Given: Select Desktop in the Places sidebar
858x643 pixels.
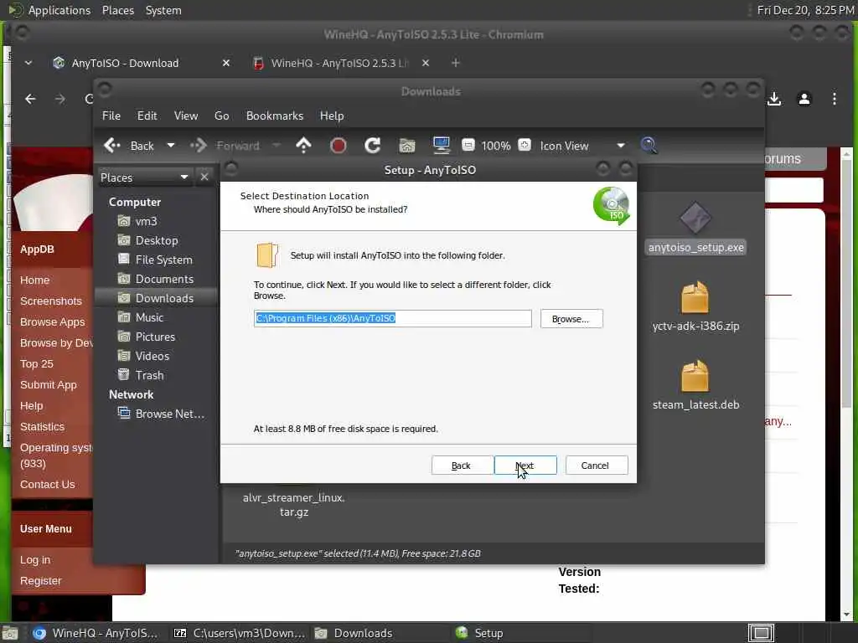Looking at the screenshot, I should [156, 240].
